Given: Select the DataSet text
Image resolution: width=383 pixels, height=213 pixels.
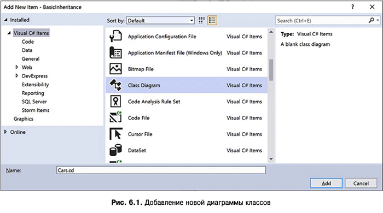Looking at the screenshot, I should [x=137, y=150].
